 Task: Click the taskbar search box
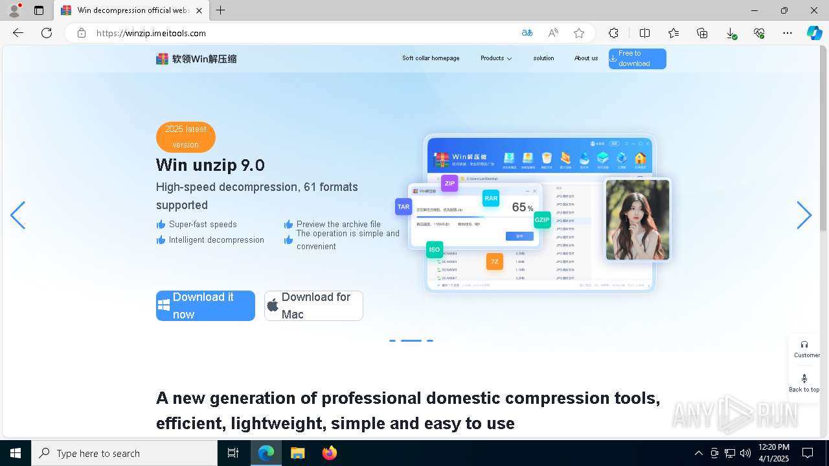point(124,453)
